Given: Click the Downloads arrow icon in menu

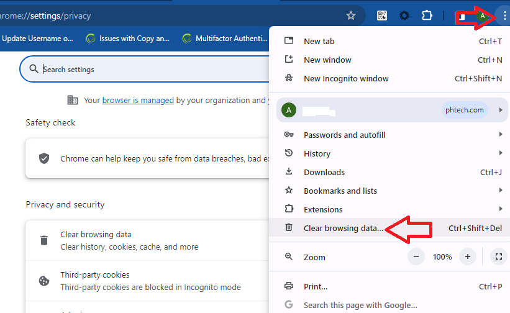Looking at the screenshot, I should [289, 171].
